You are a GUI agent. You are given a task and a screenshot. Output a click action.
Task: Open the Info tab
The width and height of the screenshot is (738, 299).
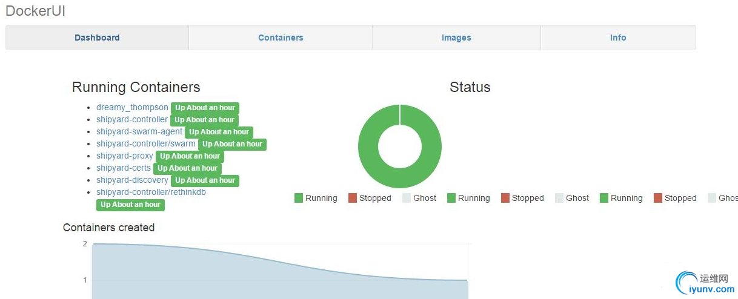point(618,38)
